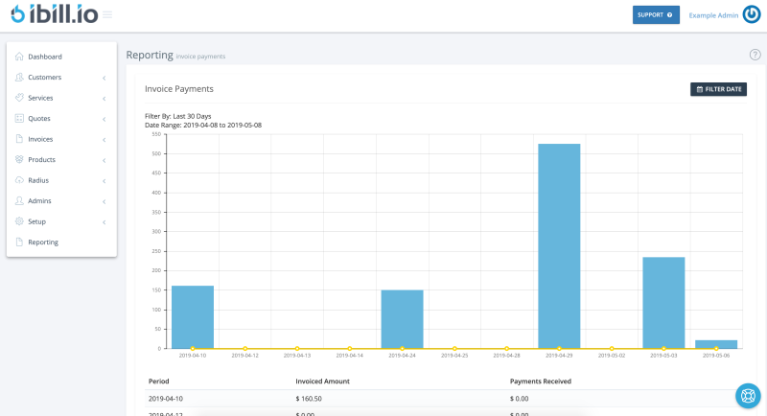Click the Radius cloud icon

[19, 180]
